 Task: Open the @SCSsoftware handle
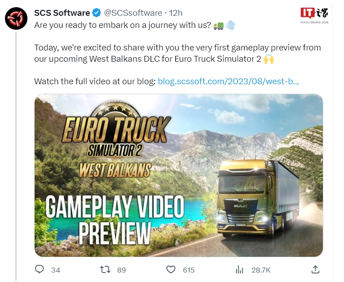(x=133, y=13)
